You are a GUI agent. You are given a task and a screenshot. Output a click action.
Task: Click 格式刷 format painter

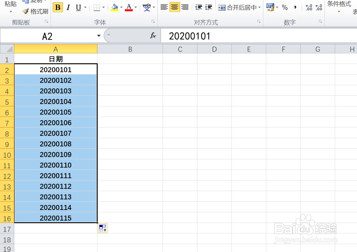(35, 11)
